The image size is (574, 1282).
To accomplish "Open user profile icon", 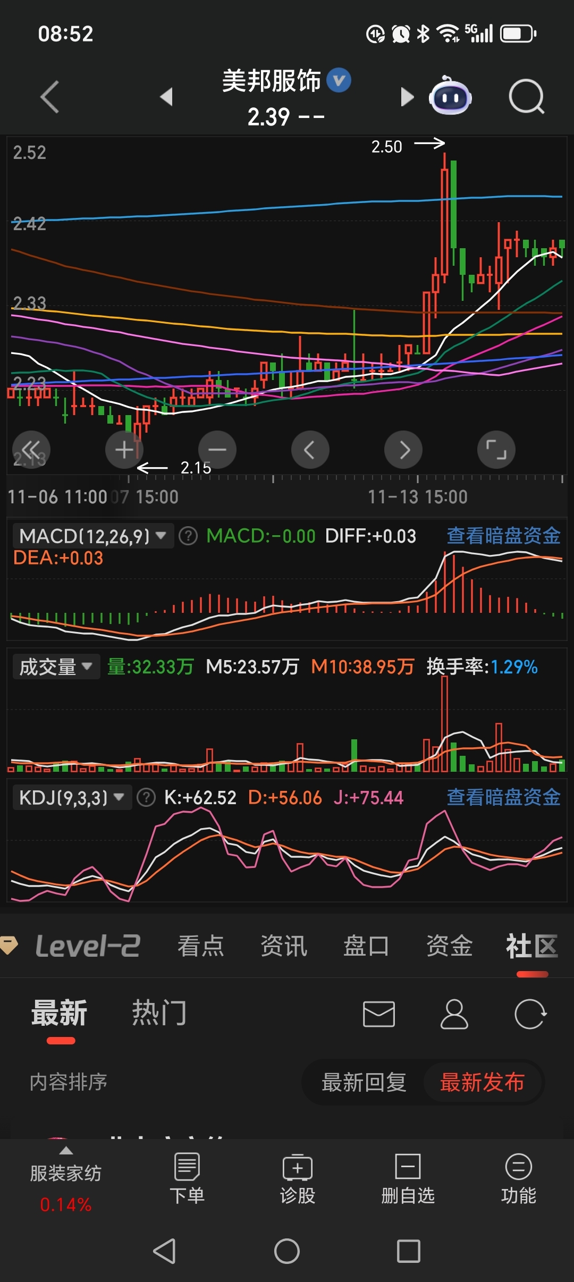I will pos(454,1014).
